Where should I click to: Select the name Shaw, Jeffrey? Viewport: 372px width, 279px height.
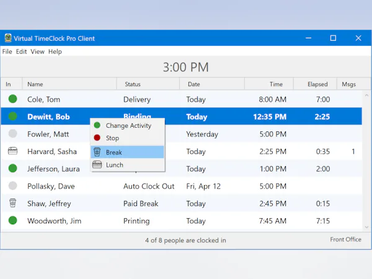coord(49,203)
